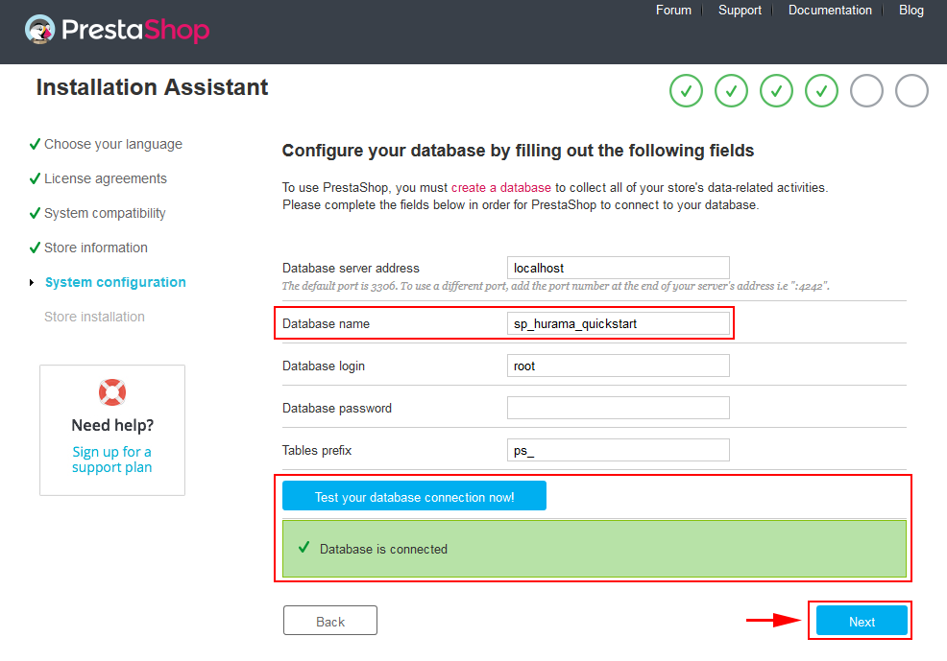Image resolution: width=947 pixels, height=661 pixels.
Task: Click the first completed step circle
Action: (x=686, y=91)
